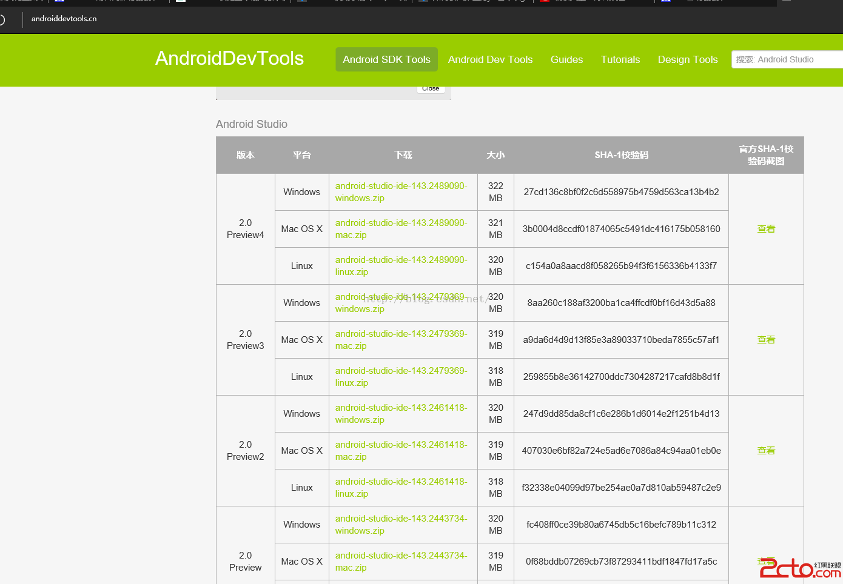Click the 322 MB size cell

tap(495, 192)
